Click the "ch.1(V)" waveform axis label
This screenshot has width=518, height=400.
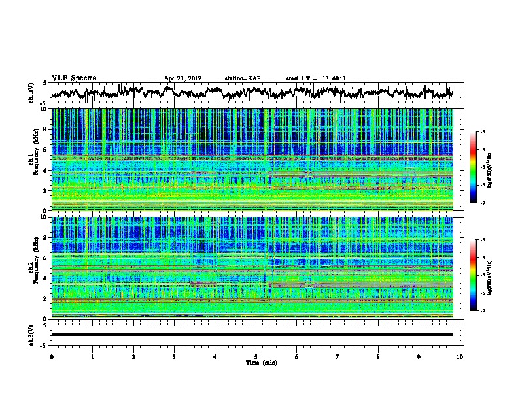pos(31,93)
